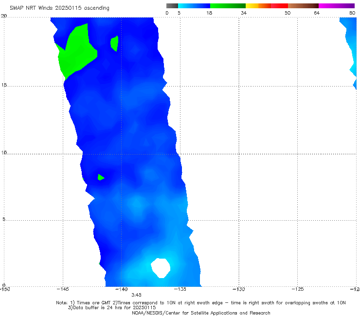Click the magenta-purple 64-80 segment of color bar
Image resolution: width=360 pixels, height=316 pixels.
click(337, 6)
